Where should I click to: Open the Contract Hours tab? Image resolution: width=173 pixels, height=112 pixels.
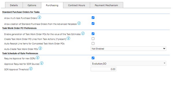coord(77,5)
